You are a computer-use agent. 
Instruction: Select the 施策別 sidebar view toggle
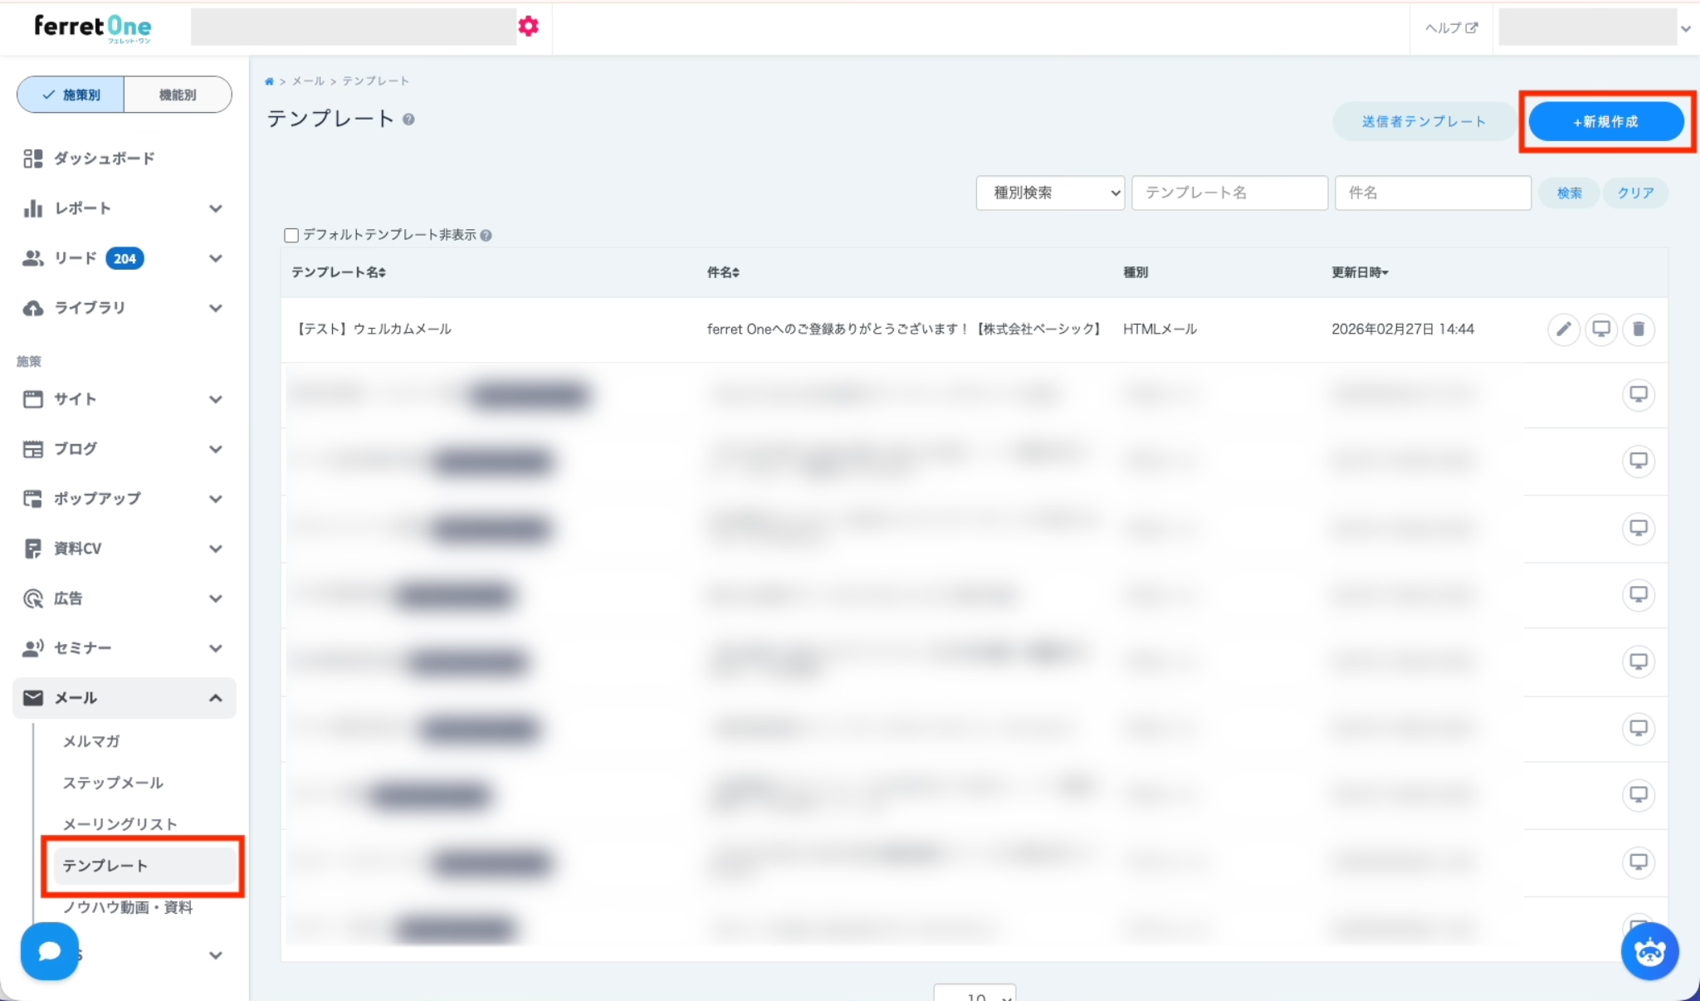tap(71, 95)
